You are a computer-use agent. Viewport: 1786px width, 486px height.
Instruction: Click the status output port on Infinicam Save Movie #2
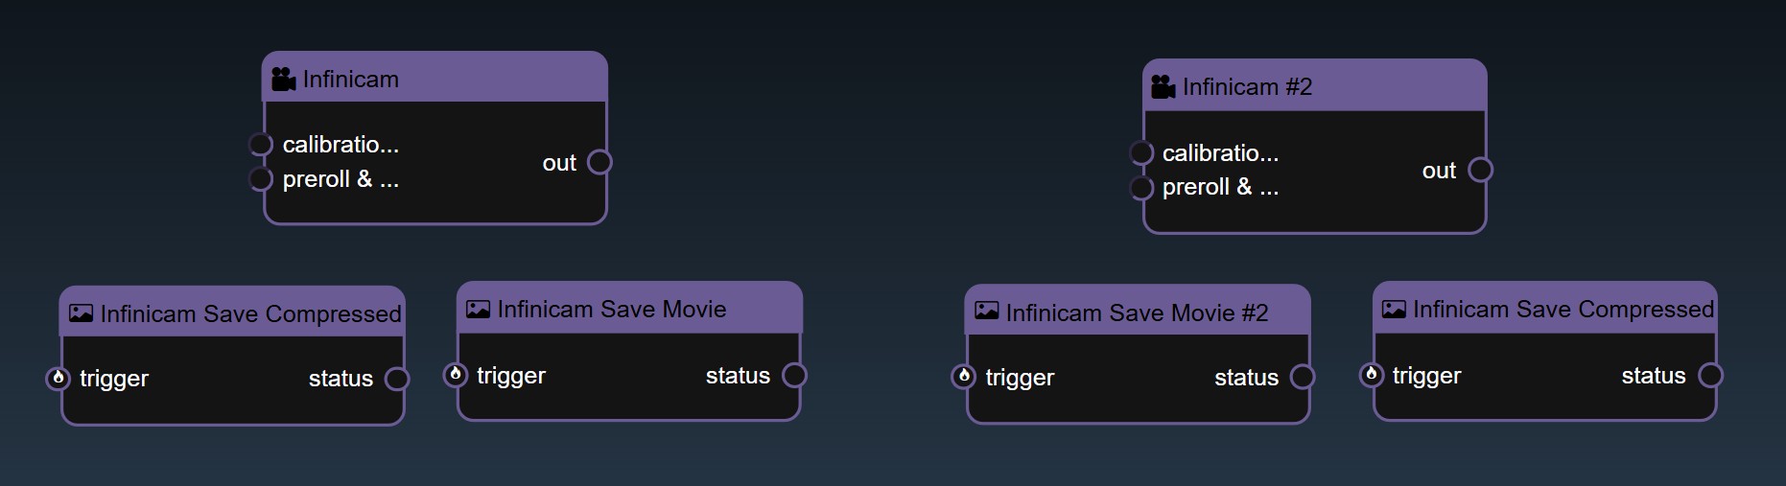1303,377
